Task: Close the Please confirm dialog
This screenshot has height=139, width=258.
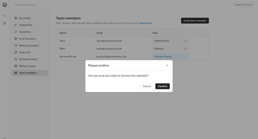Action: pos(167,65)
